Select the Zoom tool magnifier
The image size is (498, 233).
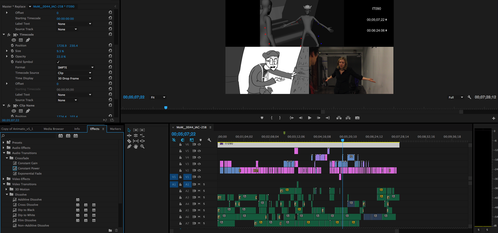click(x=142, y=147)
